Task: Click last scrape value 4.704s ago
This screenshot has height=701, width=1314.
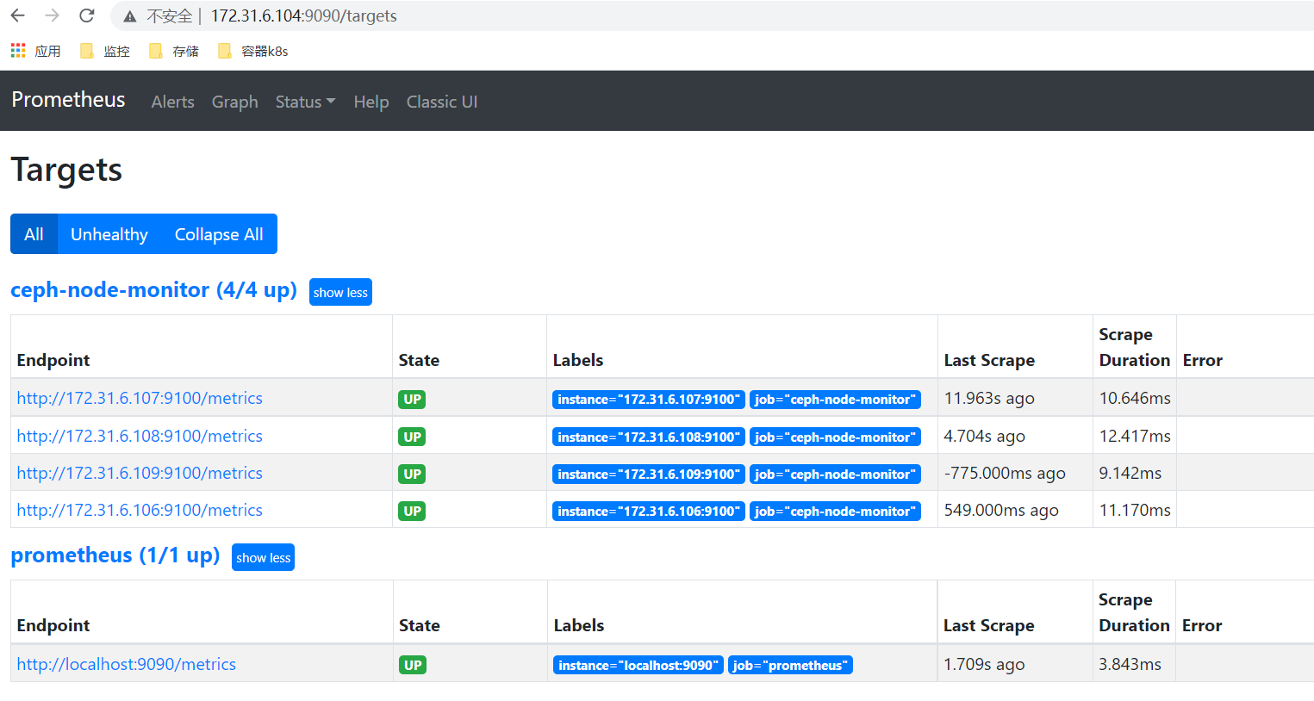Action: click(985, 436)
